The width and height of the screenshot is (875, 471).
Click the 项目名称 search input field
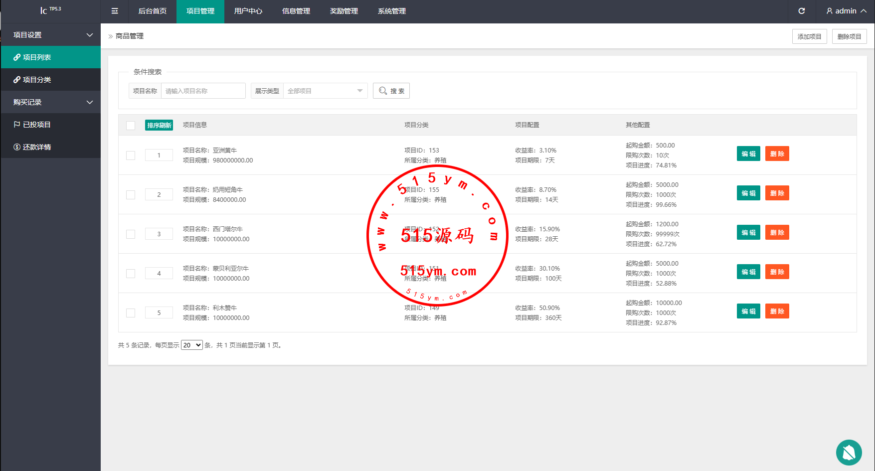pyautogui.click(x=203, y=91)
